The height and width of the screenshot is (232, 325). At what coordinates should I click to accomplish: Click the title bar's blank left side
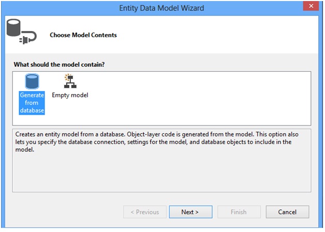click(52, 8)
